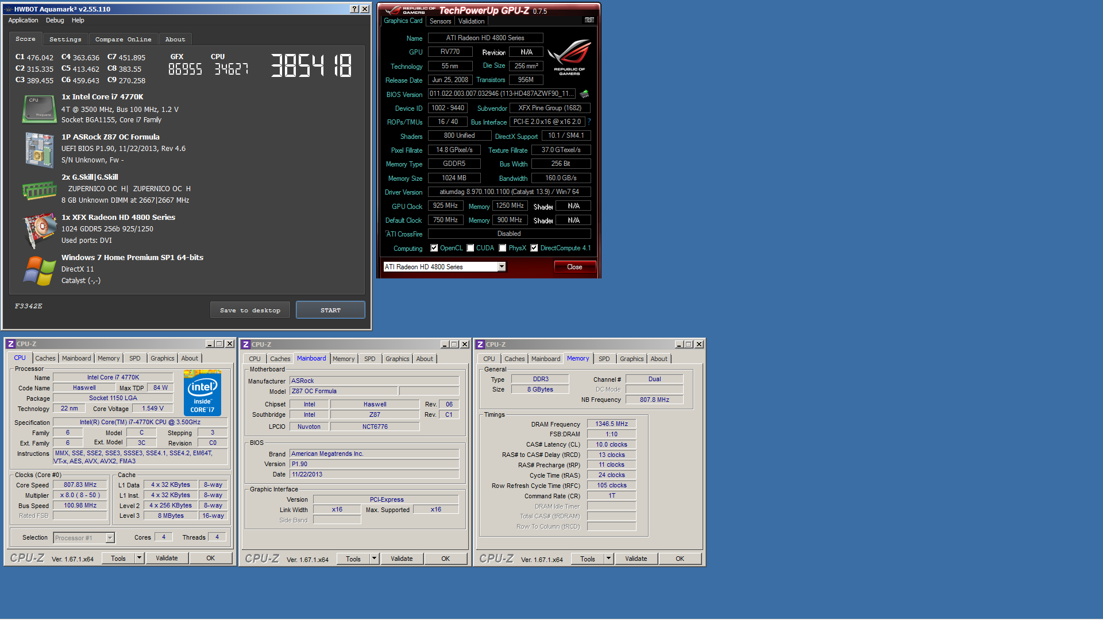Click the GPU-Z Name field value
Viewport: 1103px width, 620px height.
click(x=485, y=38)
